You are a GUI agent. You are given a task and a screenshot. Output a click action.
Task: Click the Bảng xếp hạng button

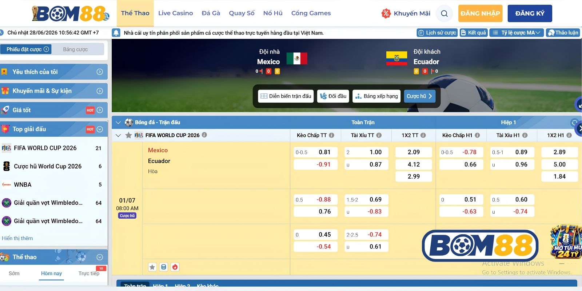pos(376,96)
